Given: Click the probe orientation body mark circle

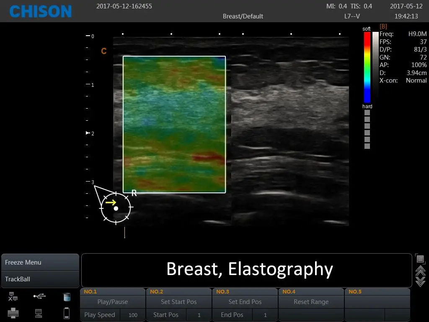Looking at the screenshot, I should coord(116,207).
